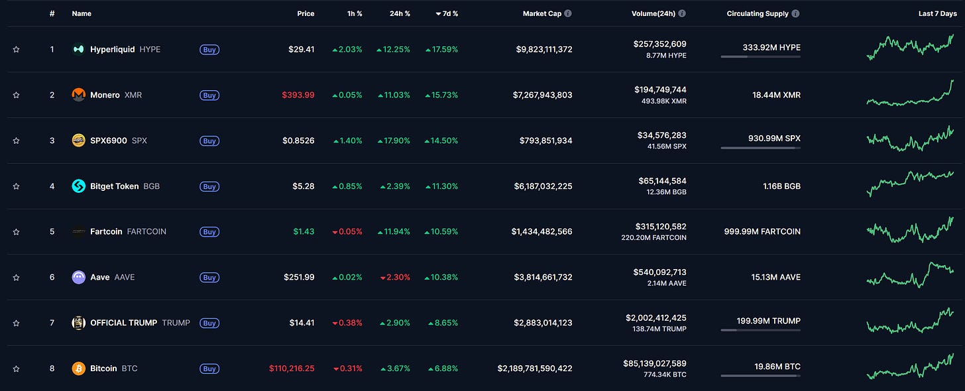Buy Monero XMR
The image size is (965, 391).
click(209, 95)
